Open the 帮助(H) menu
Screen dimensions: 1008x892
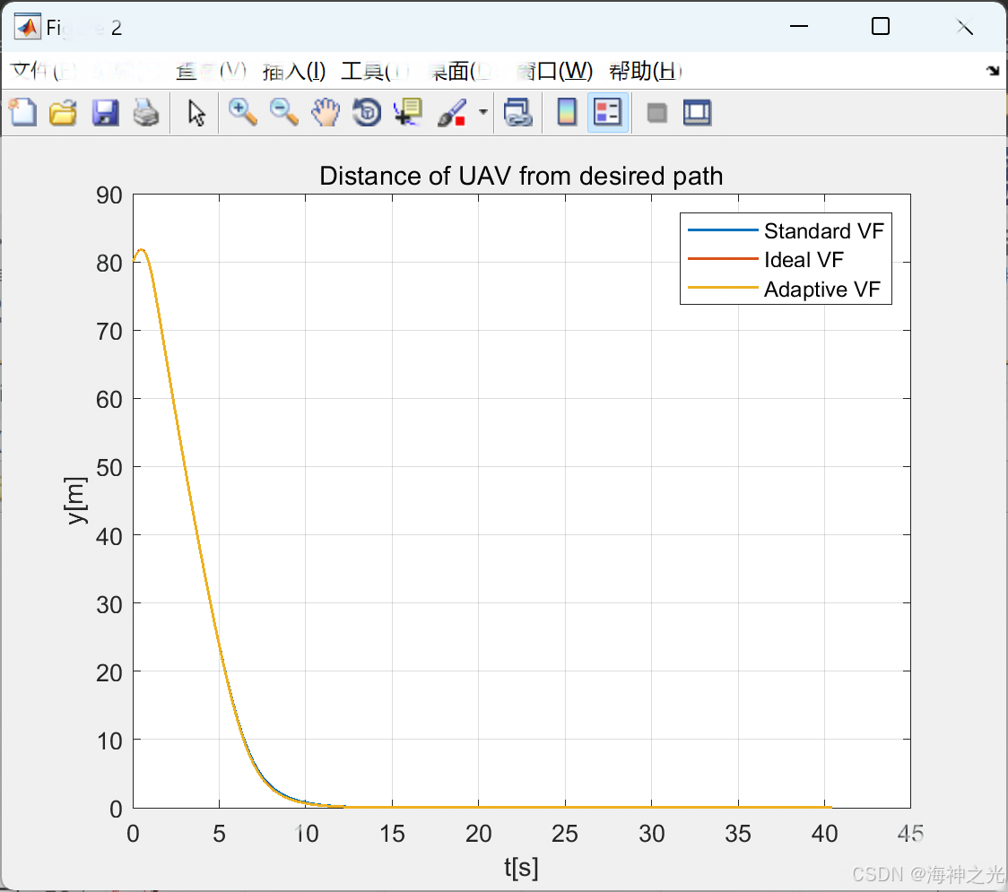(x=646, y=71)
